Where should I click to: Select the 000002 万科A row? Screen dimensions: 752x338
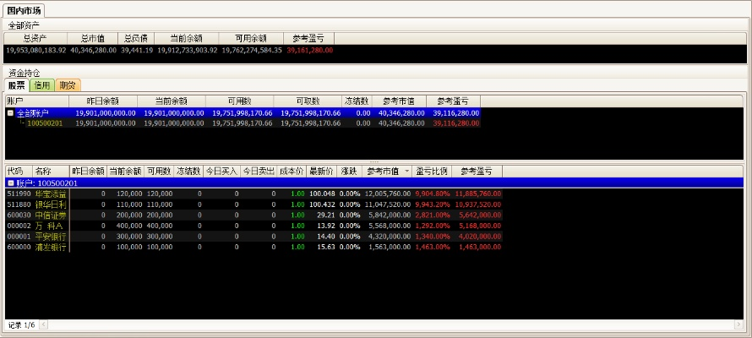[253, 226]
